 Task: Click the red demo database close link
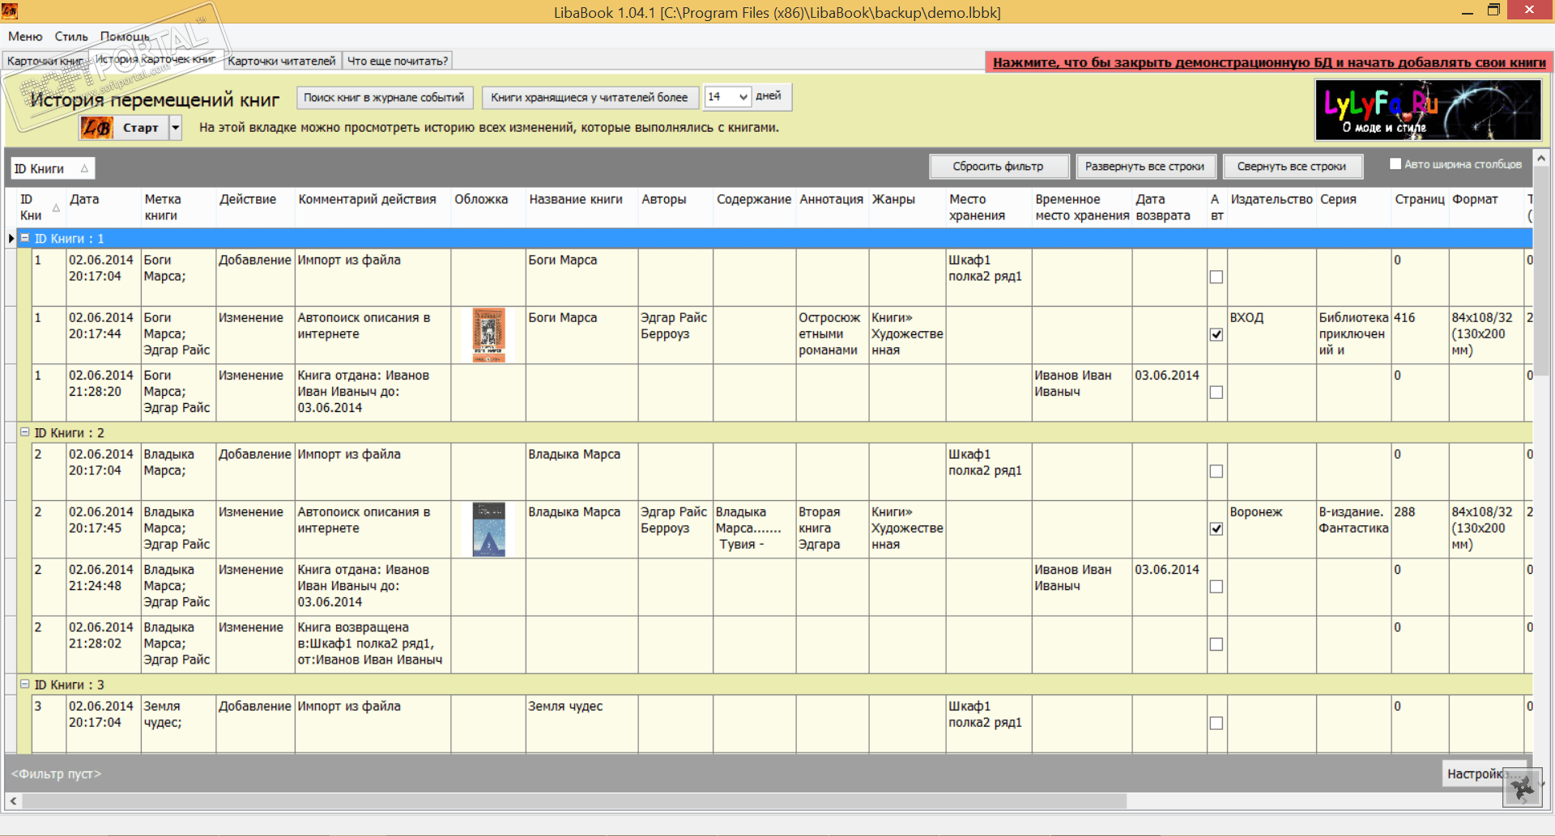click(1269, 62)
